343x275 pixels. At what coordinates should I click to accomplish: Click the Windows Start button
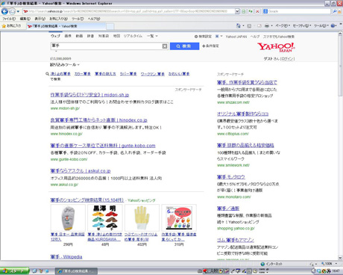pyautogui.click(x=14, y=271)
